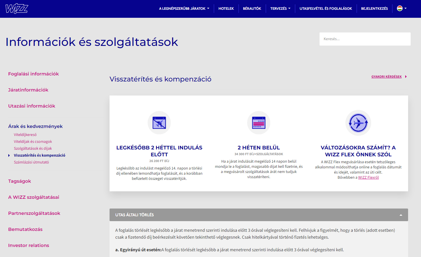Select Foglalási információk in the sidebar
This screenshot has width=421, height=257.
click(x=33, y=74)
